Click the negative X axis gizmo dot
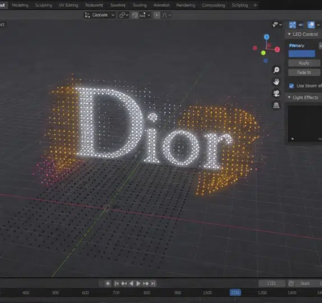The height and width of the screenshot is (303, 322). (x=255, y=48)
